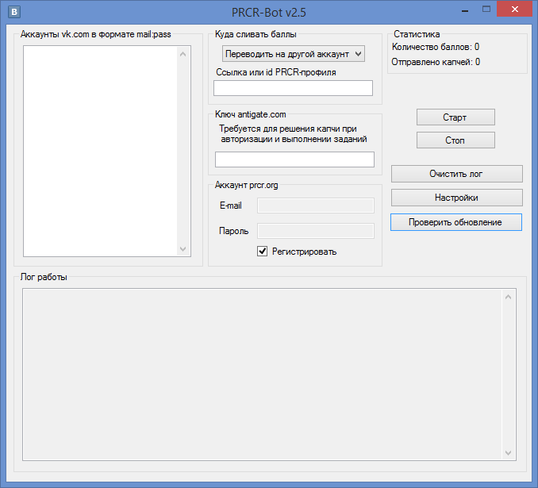Click 'Куда сливать баллы' group label
538x488 pixels.
(x=256, y=34)
